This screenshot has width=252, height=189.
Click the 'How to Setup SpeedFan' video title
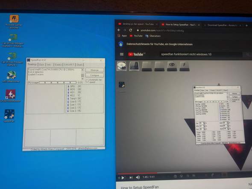140,187
